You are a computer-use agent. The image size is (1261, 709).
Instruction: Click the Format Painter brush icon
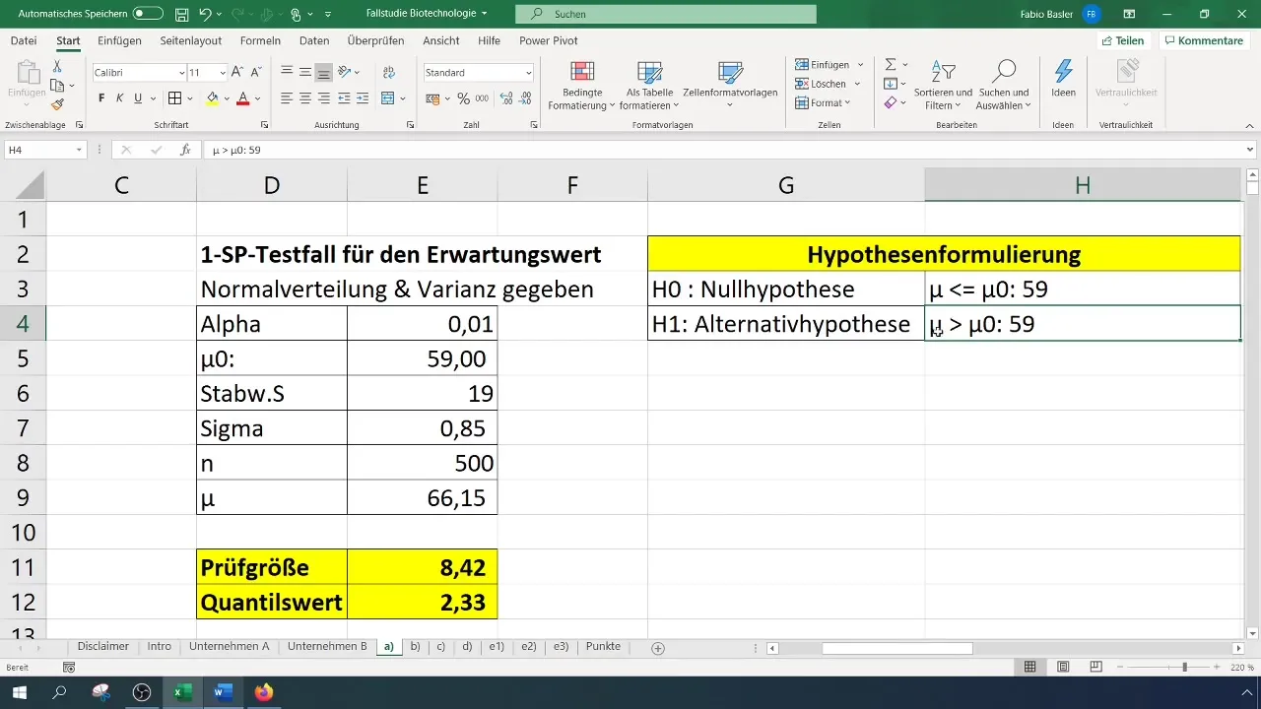[57, 104]
